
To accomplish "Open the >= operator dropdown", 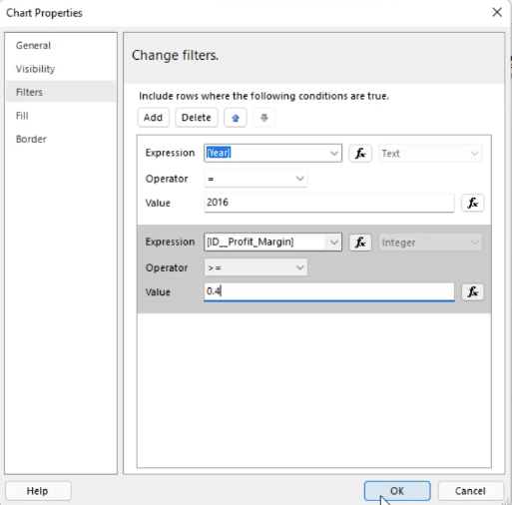I will [x=256, y=267].
